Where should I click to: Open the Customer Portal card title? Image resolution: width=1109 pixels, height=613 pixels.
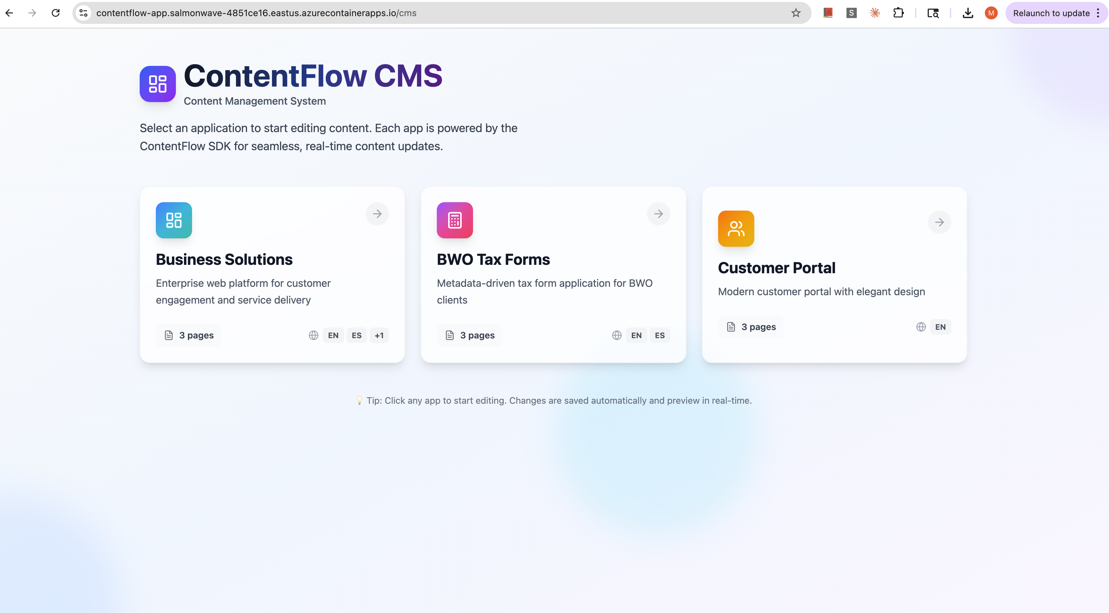point(777,268)
